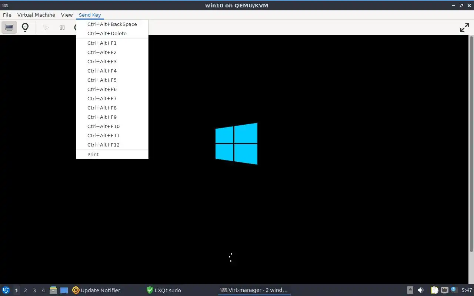474x296 pixels.
Task: Send Ctrl+Alt+F3 key combination
Action: (x=112, y=61)
